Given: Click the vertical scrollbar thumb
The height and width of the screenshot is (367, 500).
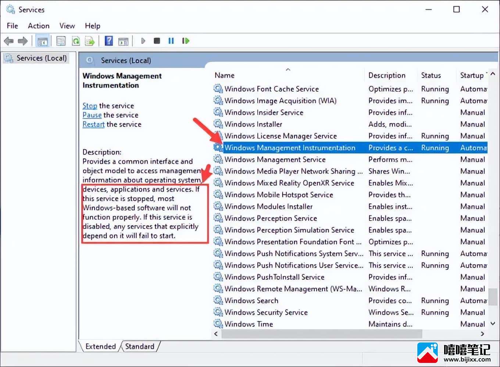Looking at the screenshot, I should pyautogui.click(x=493, y=297).
